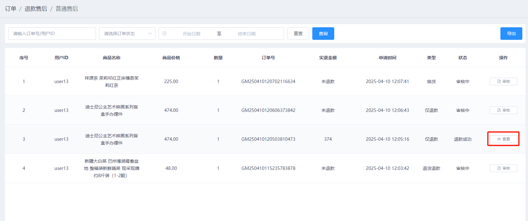Click the document icon in row 1's 审核 button

[x=499, y=82]
